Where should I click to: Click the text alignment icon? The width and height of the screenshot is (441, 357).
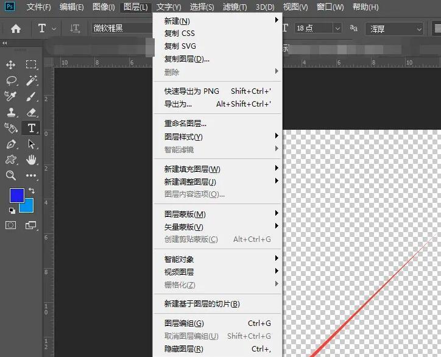point(437,29)
